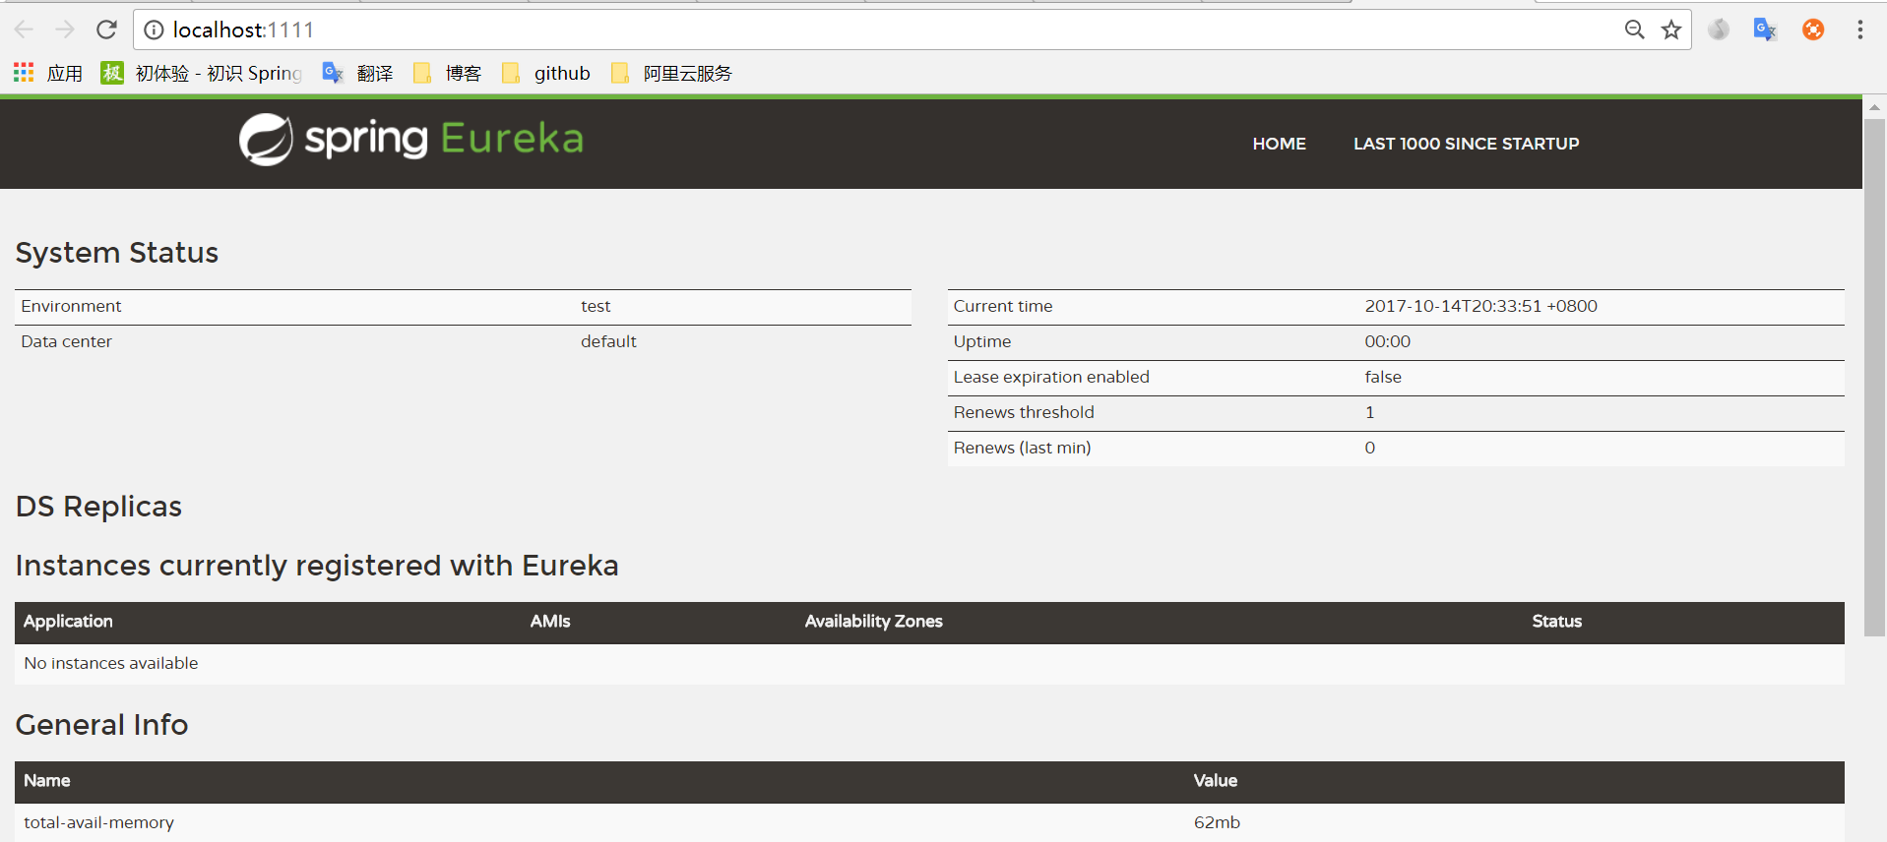Open the github bookmark folder

(546, 73)
